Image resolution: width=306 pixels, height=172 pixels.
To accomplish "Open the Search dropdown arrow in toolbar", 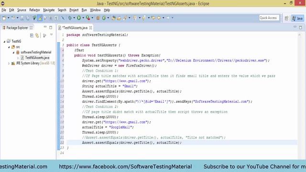I will pos(129,18).
